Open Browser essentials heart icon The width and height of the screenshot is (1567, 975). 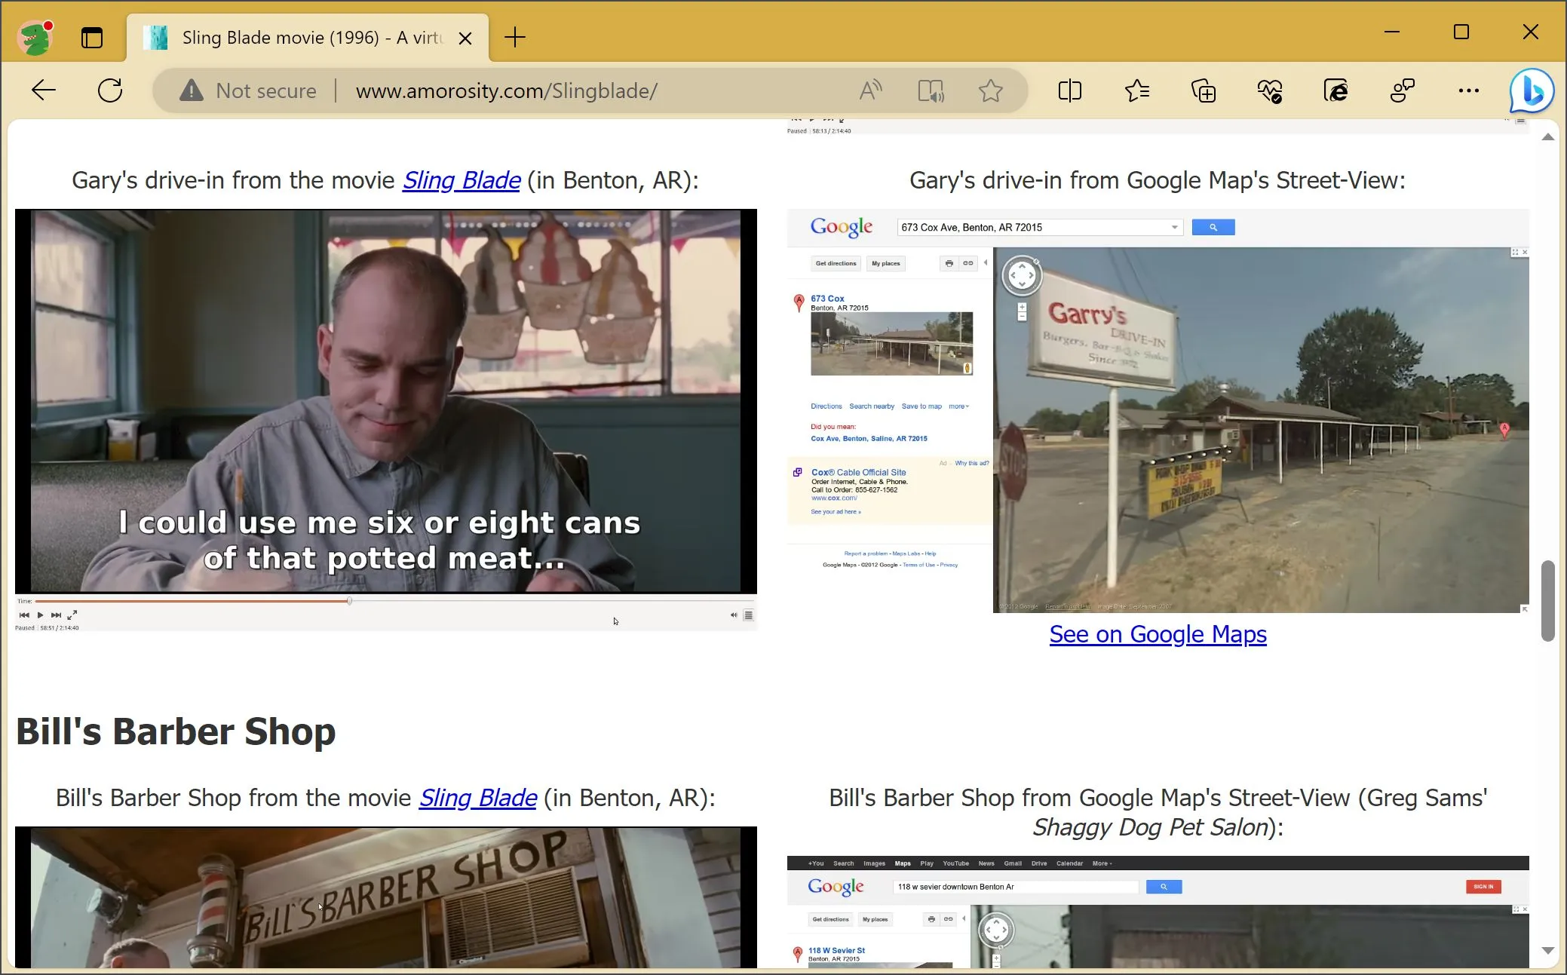1269,90
